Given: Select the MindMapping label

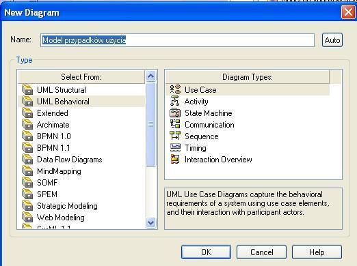Looking at the screenshot, I should point(59,171).
